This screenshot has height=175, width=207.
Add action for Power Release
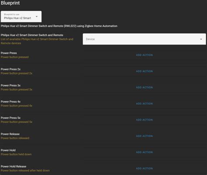pyautogui.click(x=145, y=136)
